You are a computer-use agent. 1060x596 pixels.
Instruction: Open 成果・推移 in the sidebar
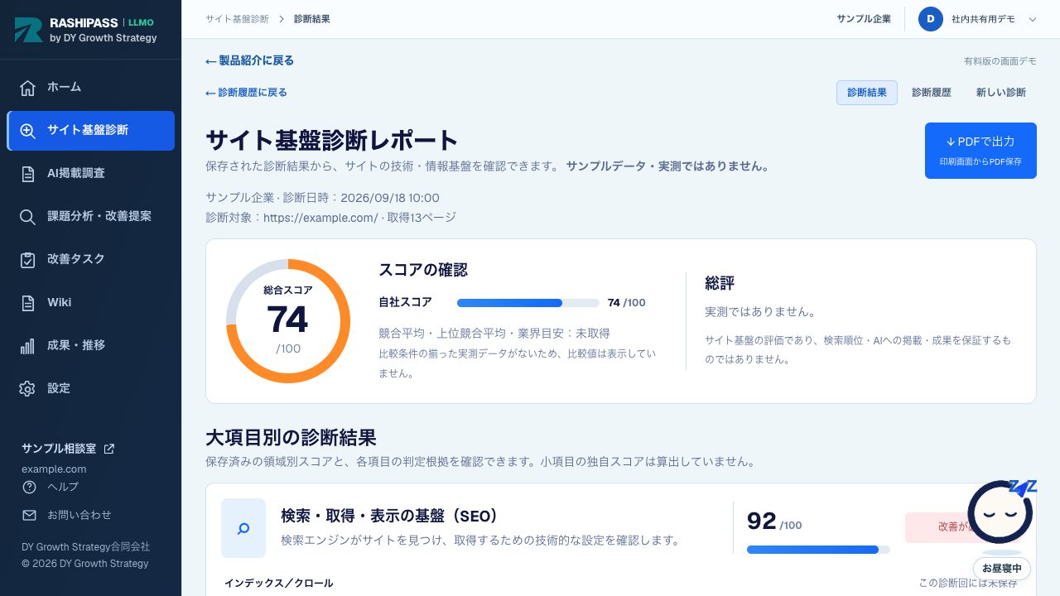91,346
